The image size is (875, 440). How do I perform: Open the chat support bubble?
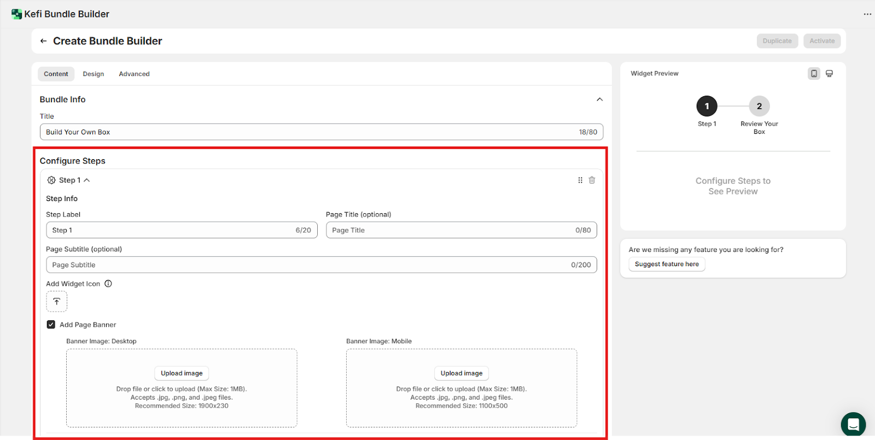pos(853,424)
